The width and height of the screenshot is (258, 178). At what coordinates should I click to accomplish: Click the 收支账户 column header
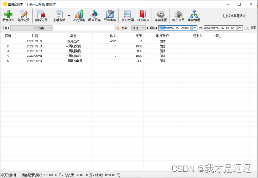(163, 36)
